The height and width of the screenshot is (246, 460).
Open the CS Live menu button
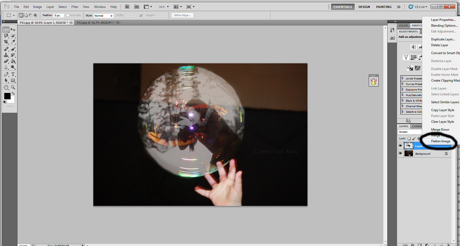pos(418,7)
